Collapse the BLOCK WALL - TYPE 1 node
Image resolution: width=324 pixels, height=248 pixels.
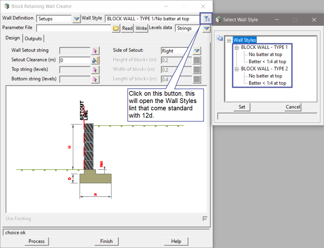tap(237, 47)
